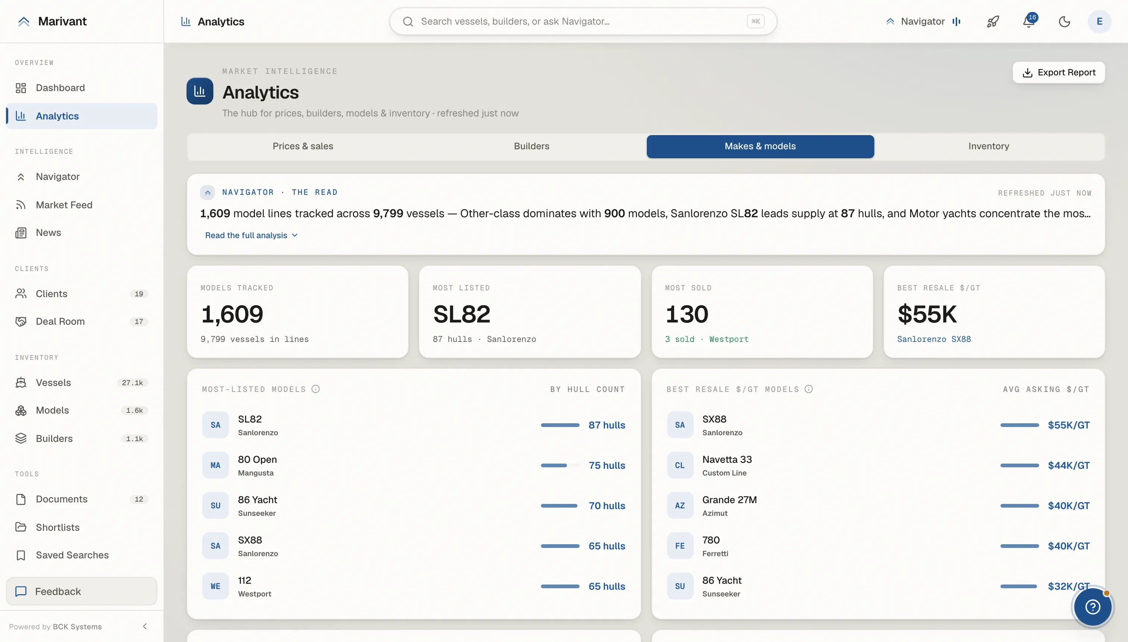Open Saved Searches

[82, 555]
